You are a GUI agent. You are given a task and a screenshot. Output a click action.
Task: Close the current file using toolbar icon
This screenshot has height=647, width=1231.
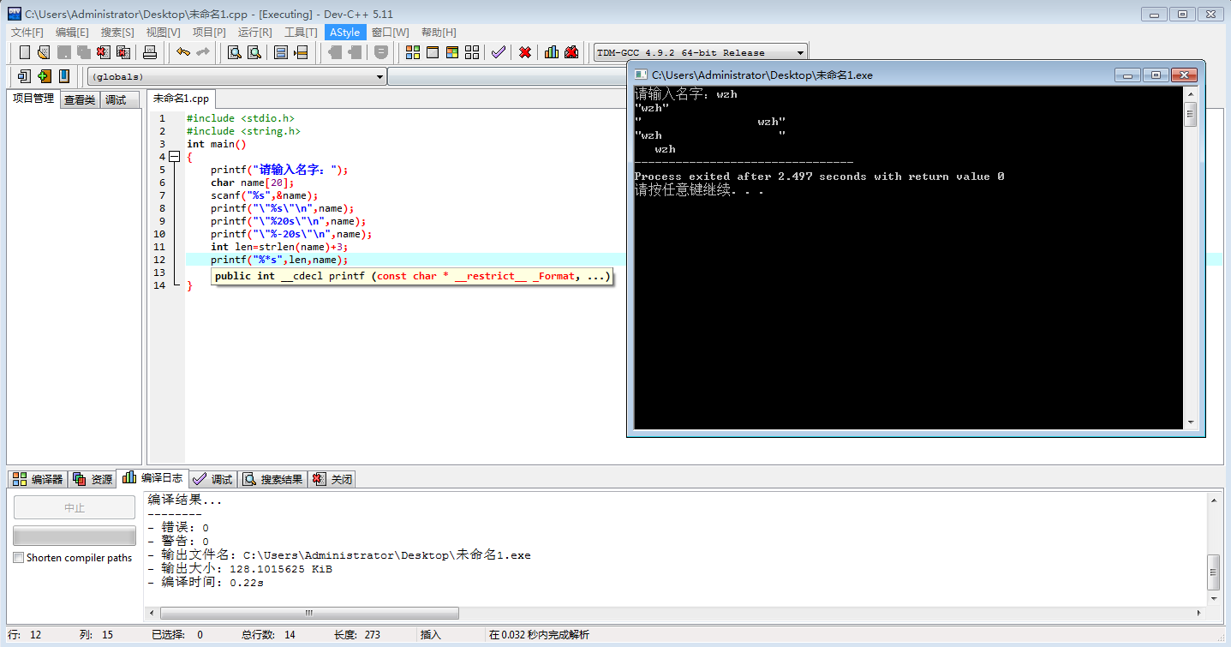click(x=103, y=52)
